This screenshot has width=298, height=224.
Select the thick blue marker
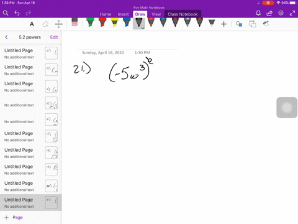coord(127,22)
